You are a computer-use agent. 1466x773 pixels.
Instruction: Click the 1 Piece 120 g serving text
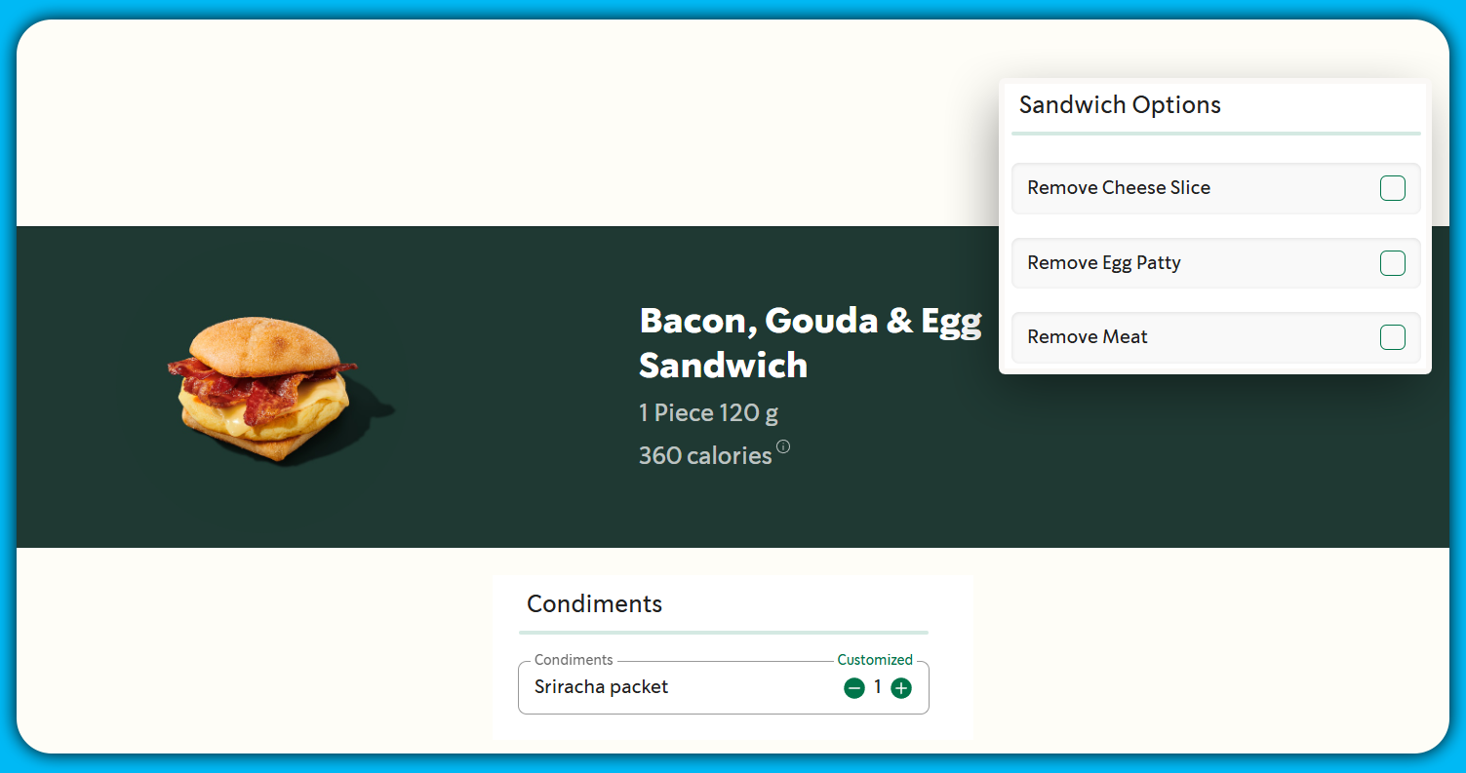click(708, 413)
